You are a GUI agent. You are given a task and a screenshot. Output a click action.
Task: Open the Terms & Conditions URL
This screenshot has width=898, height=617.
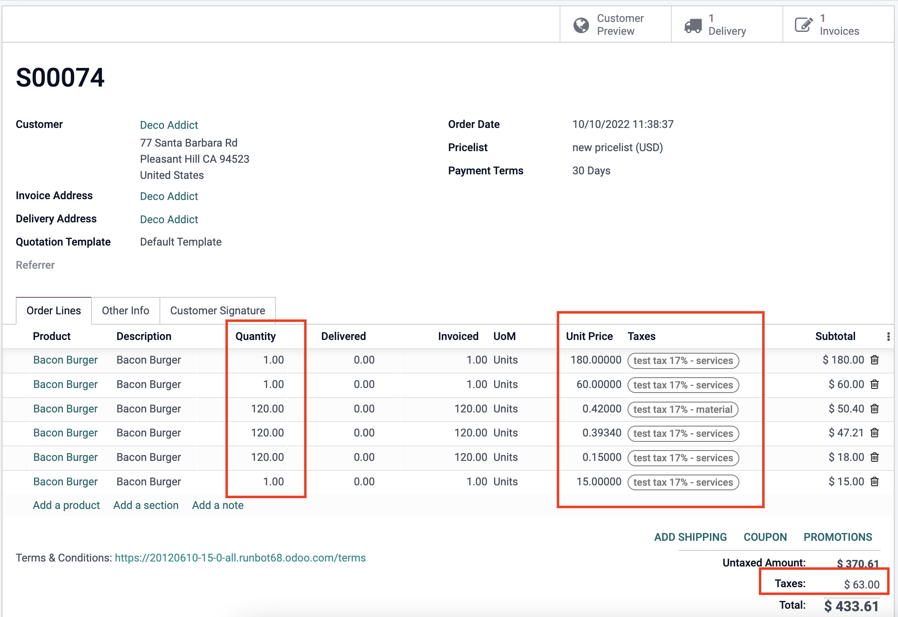240,558
